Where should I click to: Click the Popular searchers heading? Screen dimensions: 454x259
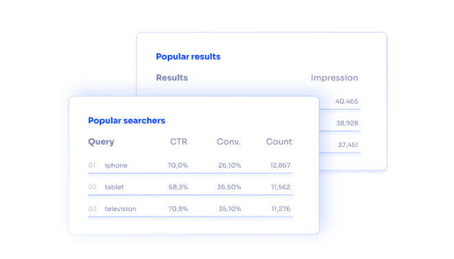click(127, 120)
